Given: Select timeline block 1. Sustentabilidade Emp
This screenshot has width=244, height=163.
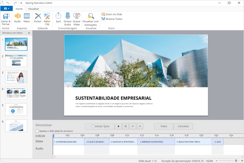Looking at the screenshot, I should tap(68, 141).
